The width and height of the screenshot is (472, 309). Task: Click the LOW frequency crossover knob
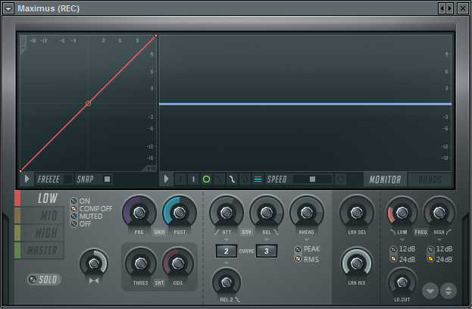coord(402,212)
